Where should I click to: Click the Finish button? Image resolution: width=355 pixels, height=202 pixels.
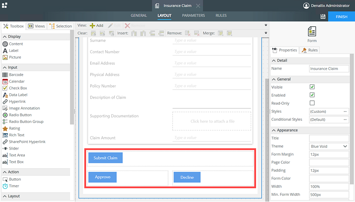tap(341, 16)
